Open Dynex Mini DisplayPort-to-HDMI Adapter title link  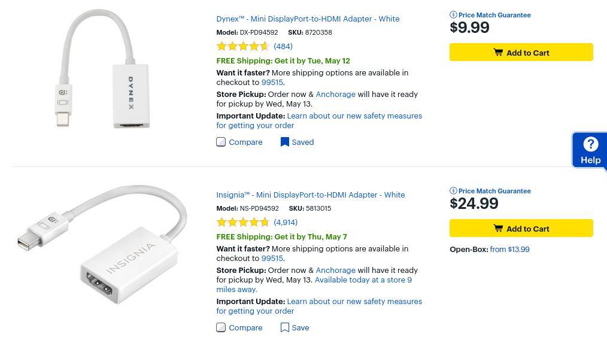click(x=308, y=19)
